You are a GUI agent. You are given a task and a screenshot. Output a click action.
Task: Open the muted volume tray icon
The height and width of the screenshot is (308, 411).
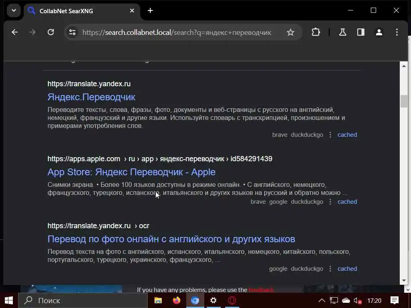tap(358, 301)
